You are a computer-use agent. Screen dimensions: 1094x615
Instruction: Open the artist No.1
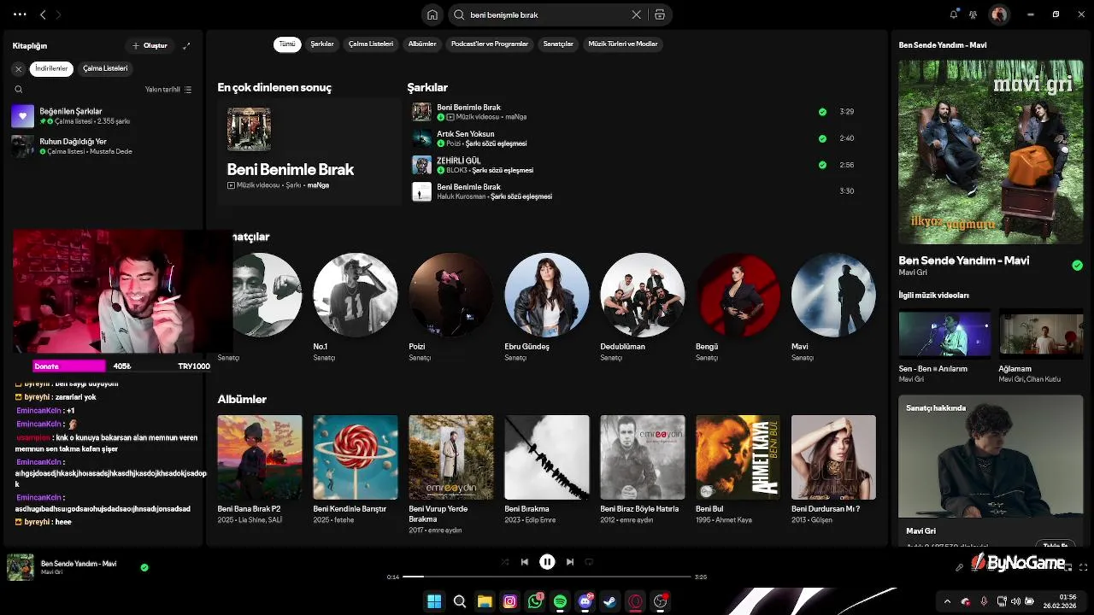(355, 307)
